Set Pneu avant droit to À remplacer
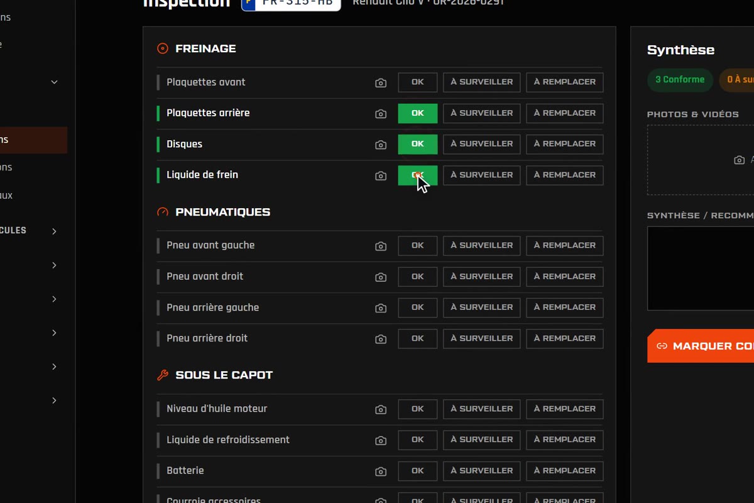This screenshot has width=754, height=503. (565, 277)
